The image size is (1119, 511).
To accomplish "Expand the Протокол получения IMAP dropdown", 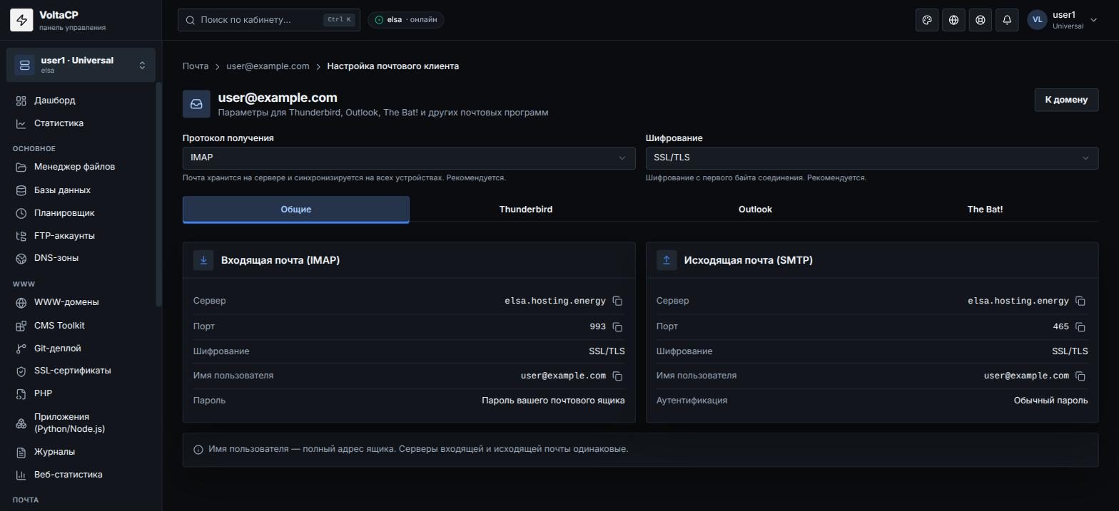I will (x=409, y=158).
